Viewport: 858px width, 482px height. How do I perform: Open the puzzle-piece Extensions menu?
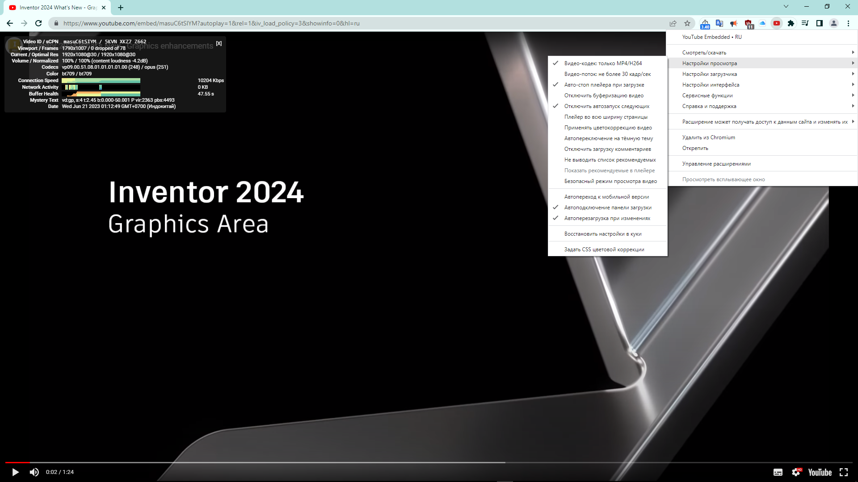(791, 23)
